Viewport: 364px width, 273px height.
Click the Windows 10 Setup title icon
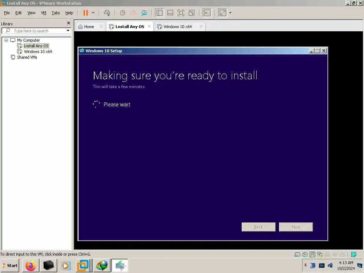[82, 50]
